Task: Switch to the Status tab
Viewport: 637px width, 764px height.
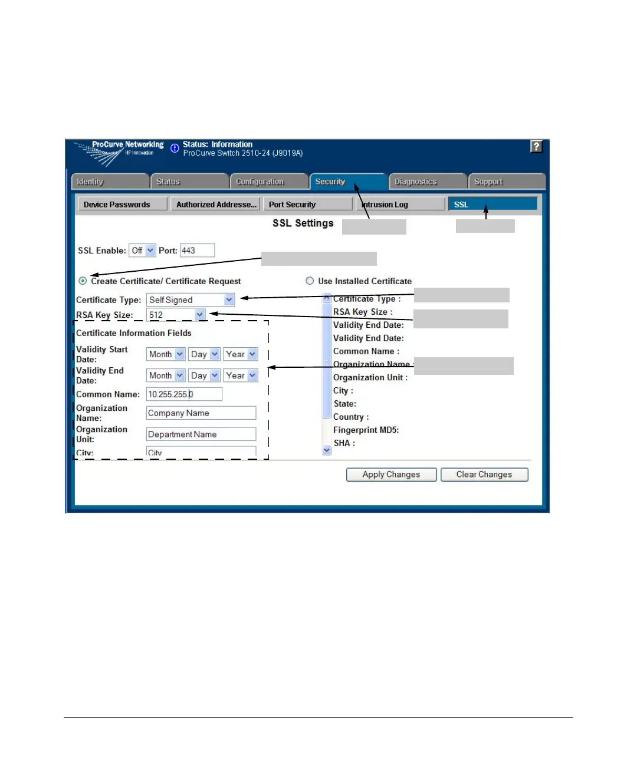Action: (189, 182)
